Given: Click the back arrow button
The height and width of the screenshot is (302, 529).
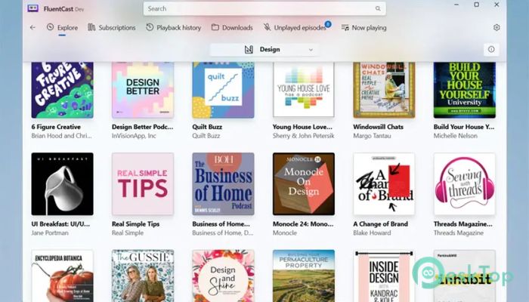Looking at the screenshot, I should (32, 28).
